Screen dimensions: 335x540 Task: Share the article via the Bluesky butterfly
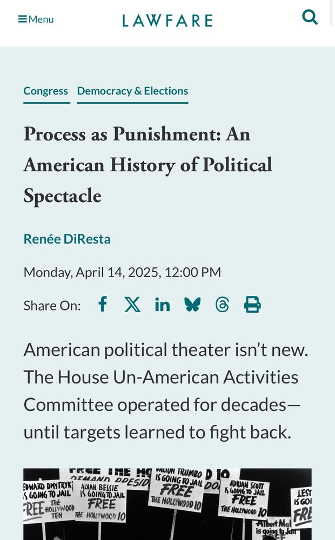[192, 304]
